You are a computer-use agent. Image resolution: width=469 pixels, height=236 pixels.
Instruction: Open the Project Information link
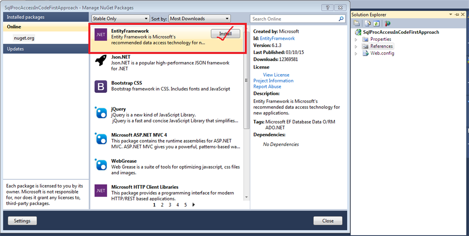273,80
